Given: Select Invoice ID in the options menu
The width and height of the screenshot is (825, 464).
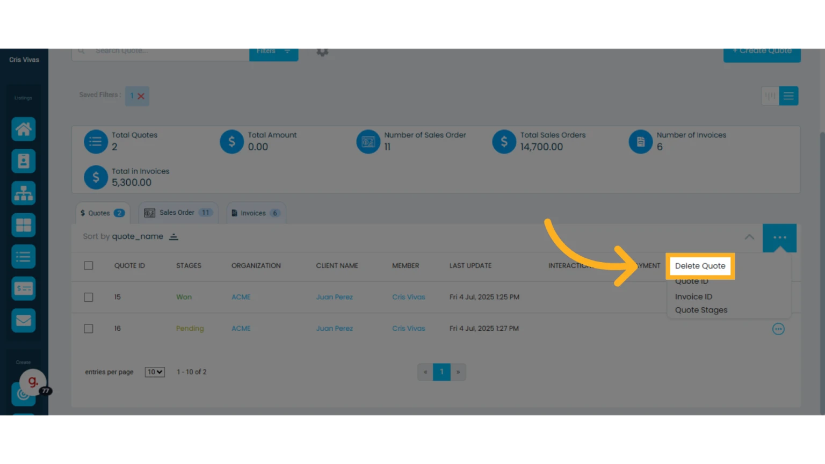Looking at the screenshot, I should pos(693,296).
